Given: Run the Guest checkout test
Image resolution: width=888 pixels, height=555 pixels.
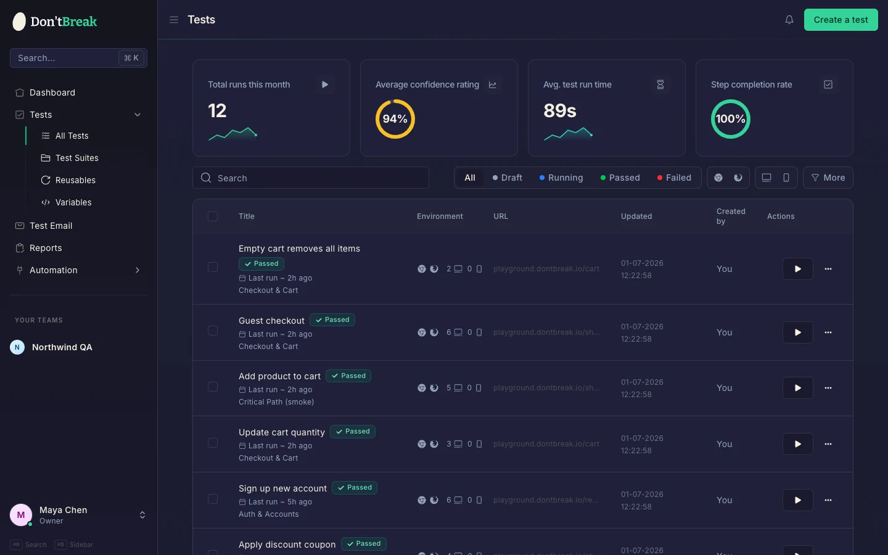Looking at the screenshot, I should pyautogui.click(x=798, y=332).
